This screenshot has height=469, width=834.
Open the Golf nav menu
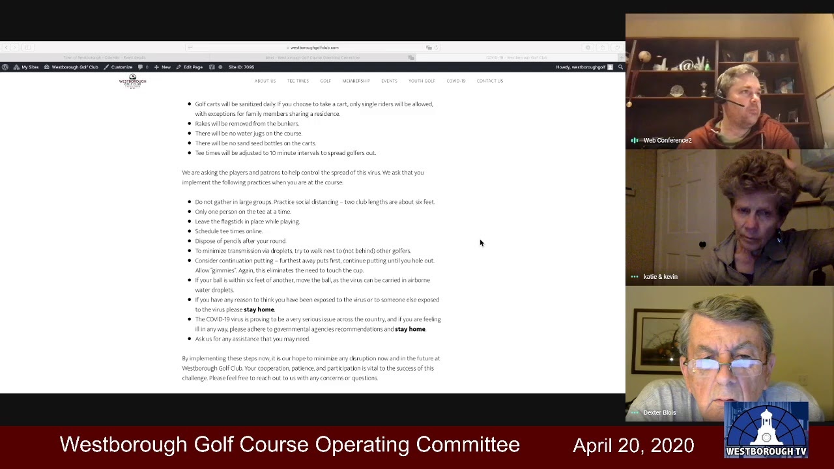(325, 81)
